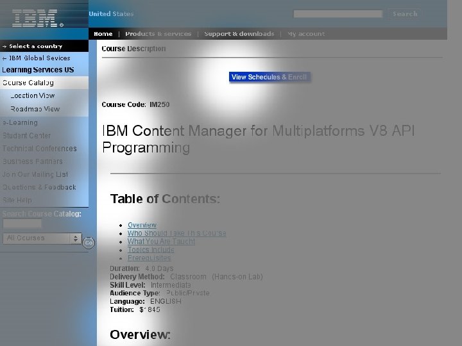Click View Schedules & Enroll button

click(x=269, y=77)
